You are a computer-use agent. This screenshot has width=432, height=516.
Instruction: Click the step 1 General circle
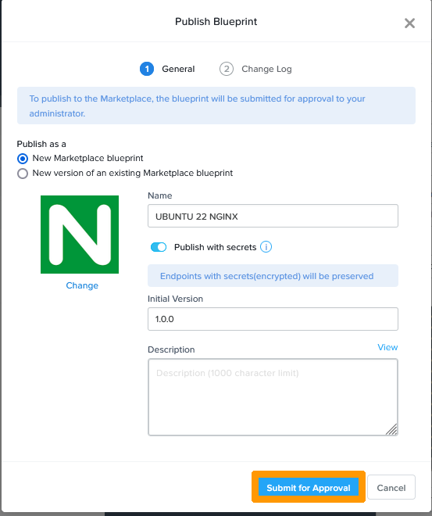pyautogui.click(x=147, y=69)
